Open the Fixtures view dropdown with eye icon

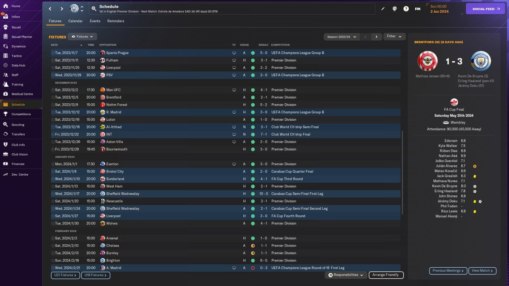point(82,37)
